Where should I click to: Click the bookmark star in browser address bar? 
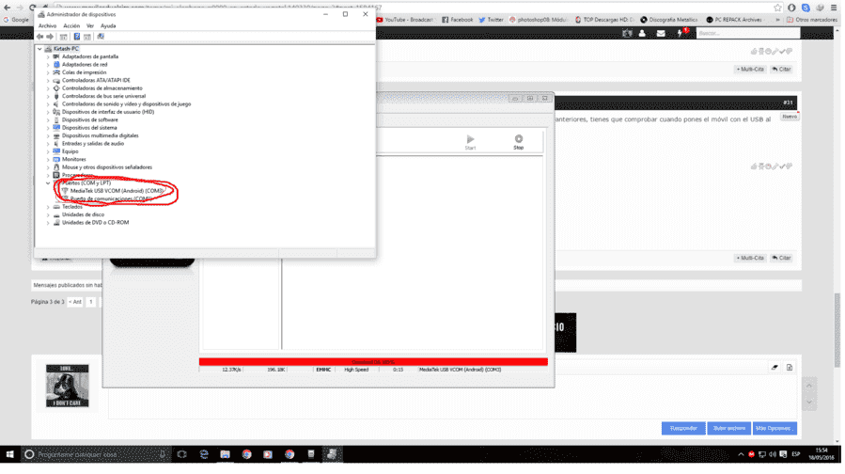(777, 8)
